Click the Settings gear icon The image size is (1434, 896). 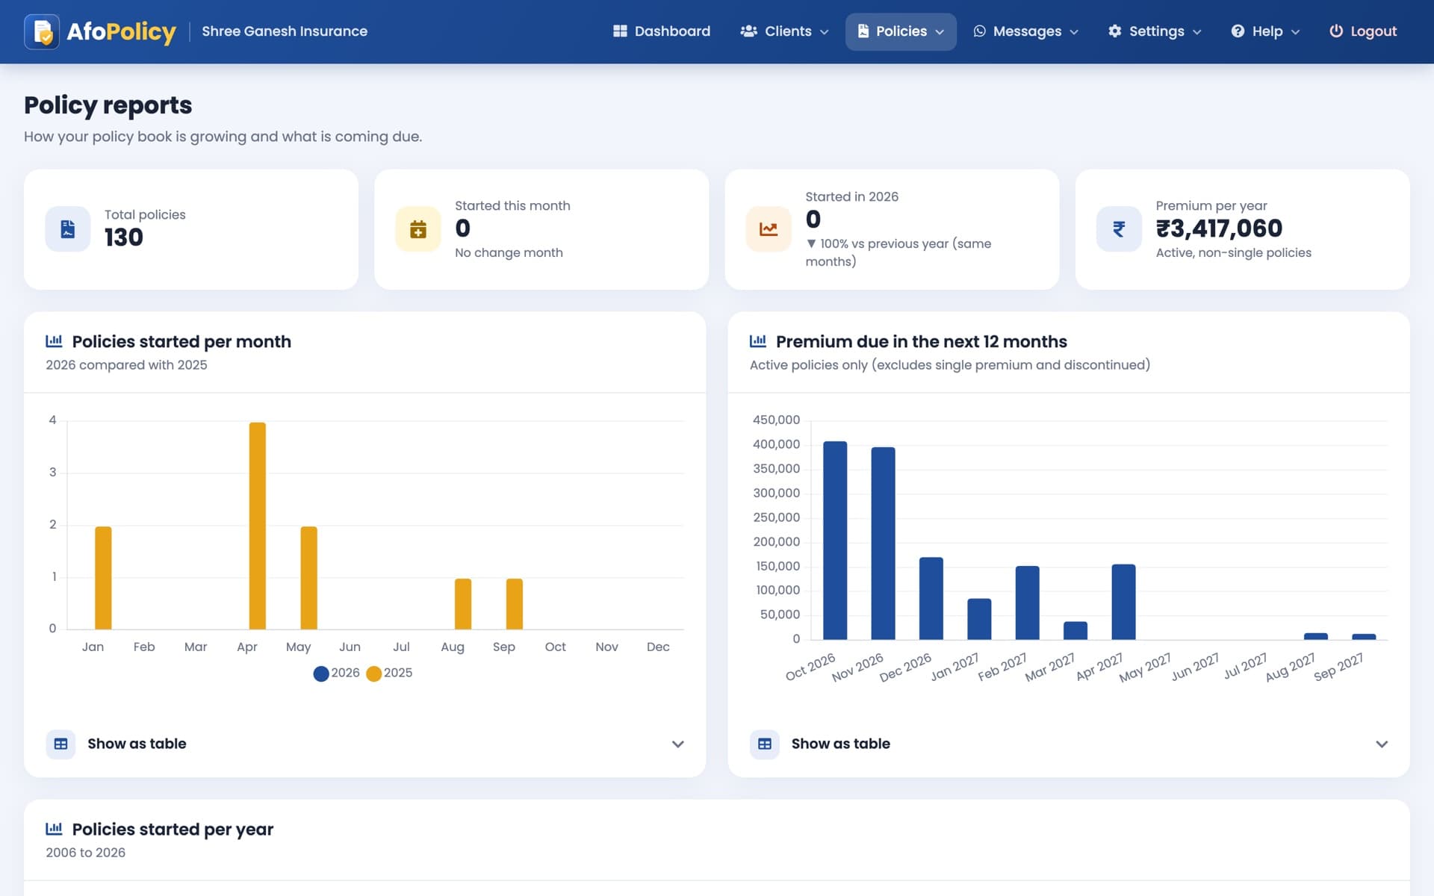pos(1115,31)
